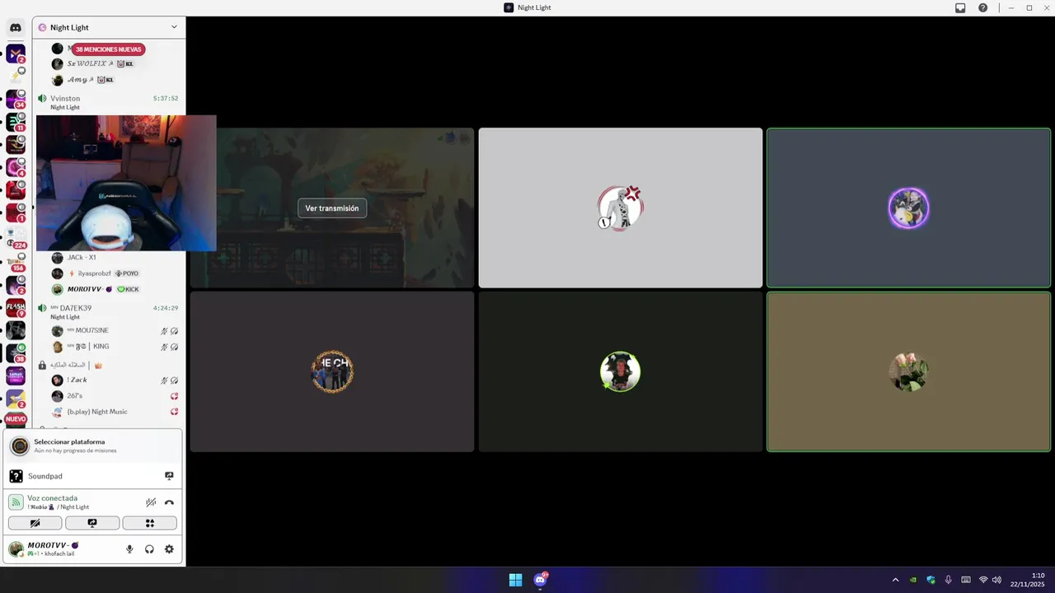Open the Soundpad activity entry
Image resolution: width=1055 pixels, height=593 pixels.
coord(92,476)
